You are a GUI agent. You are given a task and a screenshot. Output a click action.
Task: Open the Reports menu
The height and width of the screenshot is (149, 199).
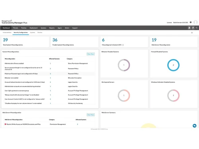pos(52,28)
